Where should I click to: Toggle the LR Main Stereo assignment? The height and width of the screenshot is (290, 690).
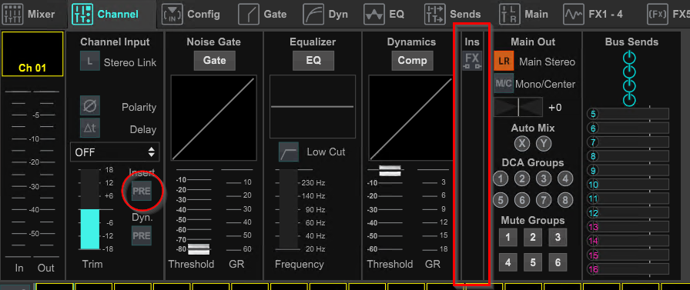pos(504,62)
